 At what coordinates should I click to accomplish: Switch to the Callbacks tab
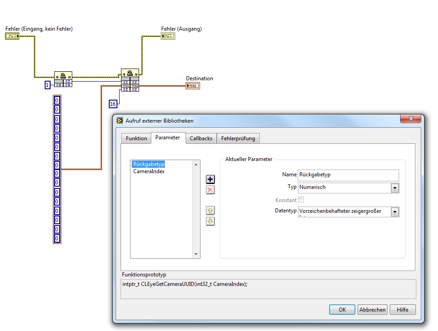point(201,138)
